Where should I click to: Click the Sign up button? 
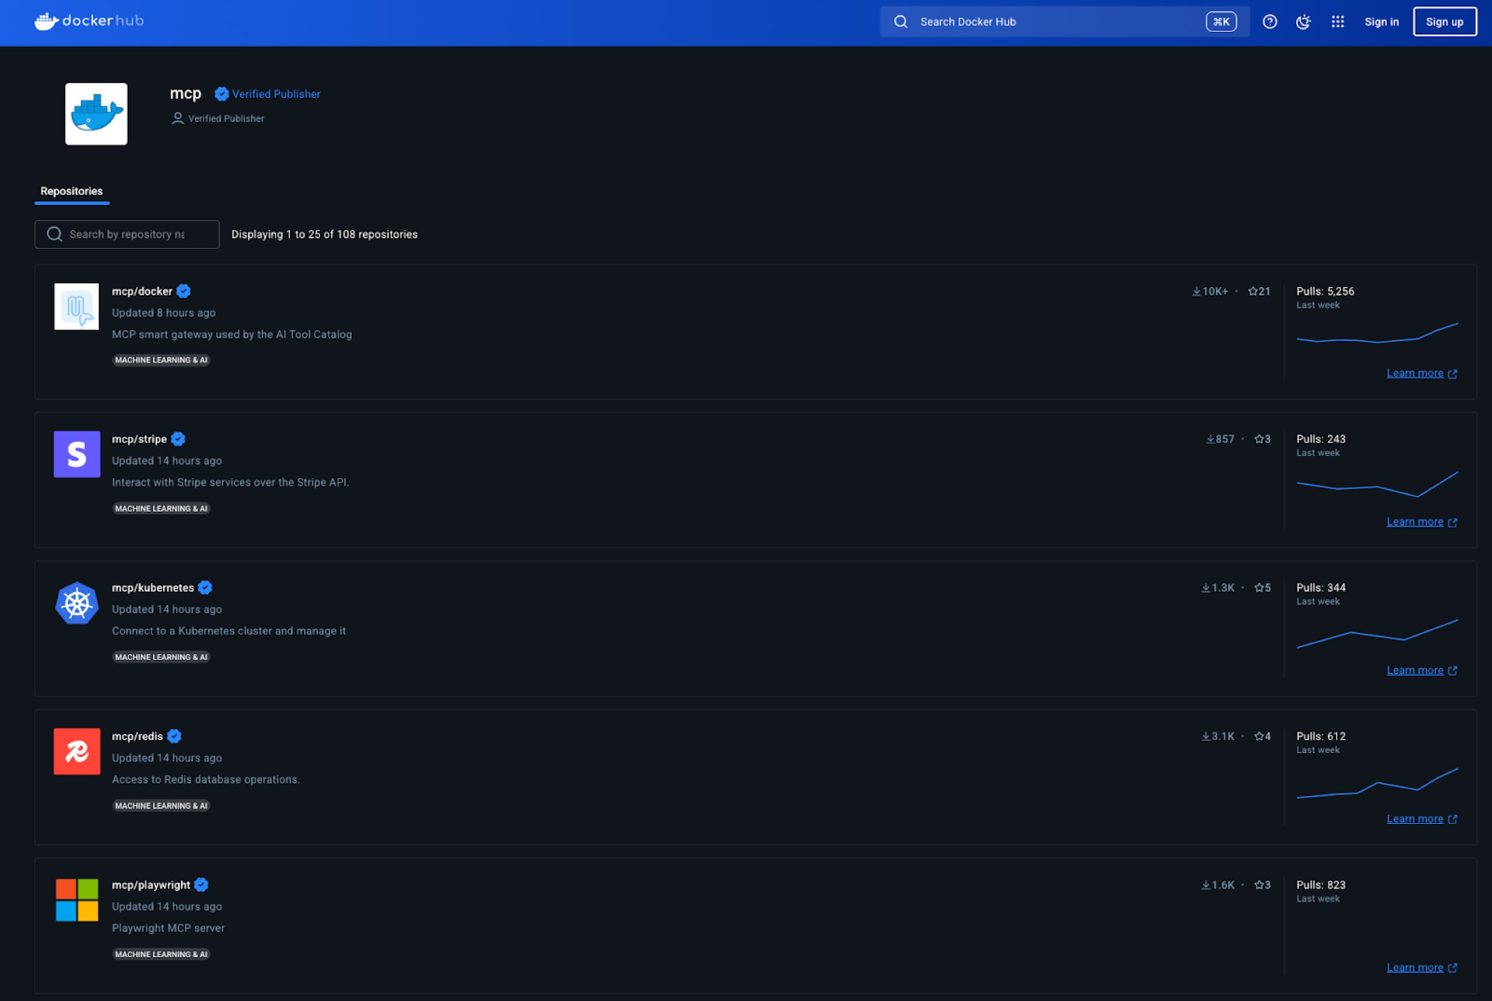[x=1445, y=22]
